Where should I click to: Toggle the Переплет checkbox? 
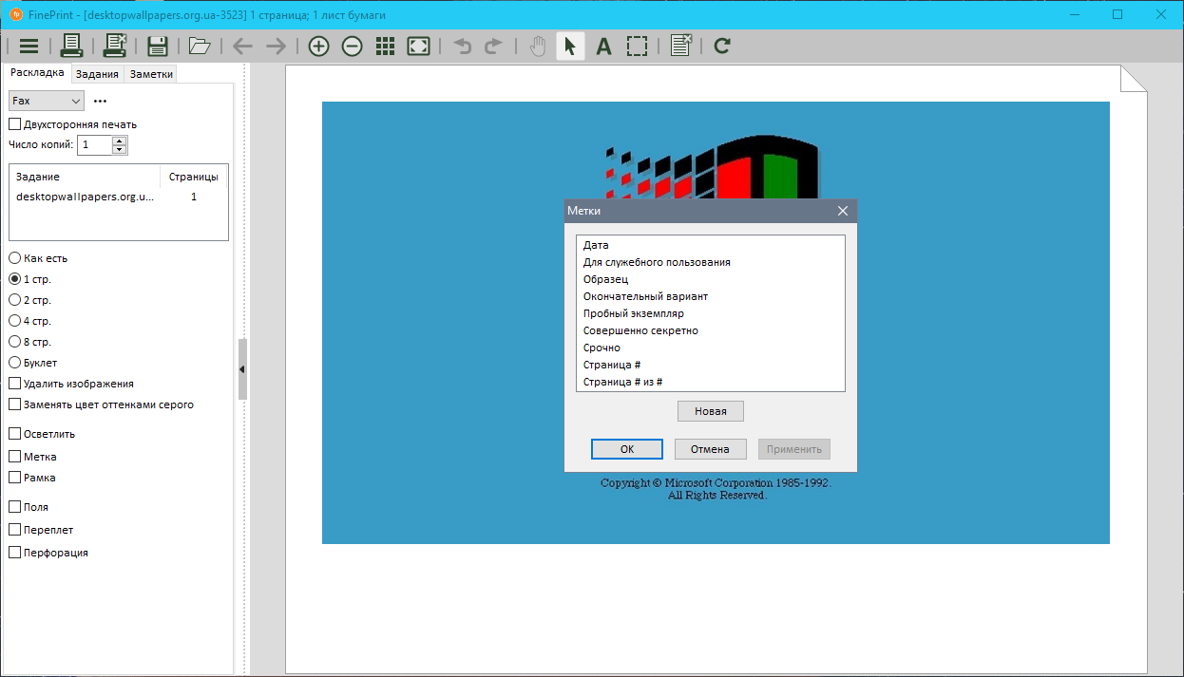tap(41, 530)
